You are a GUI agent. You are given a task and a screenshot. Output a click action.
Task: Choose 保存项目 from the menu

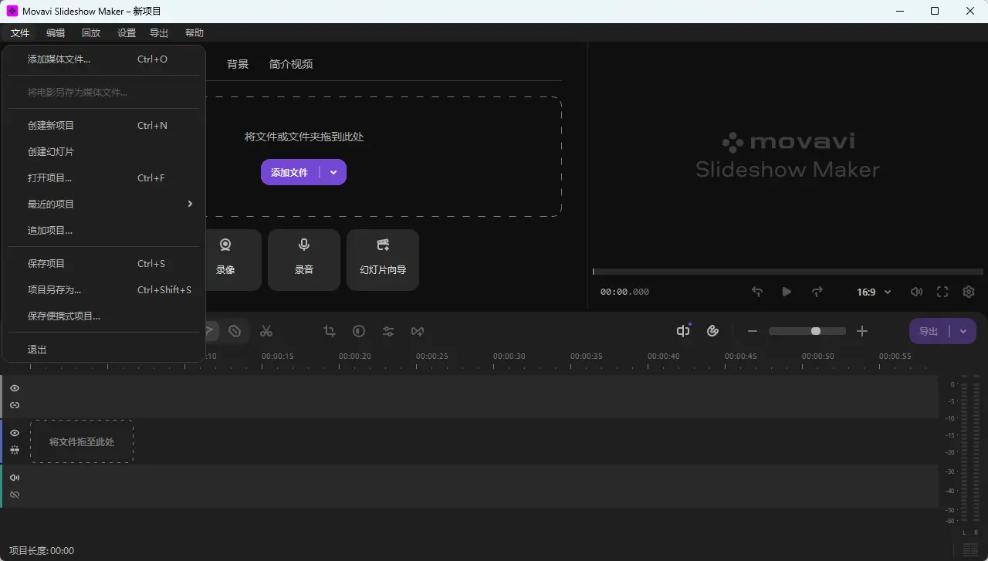click(x=104, y=263)
